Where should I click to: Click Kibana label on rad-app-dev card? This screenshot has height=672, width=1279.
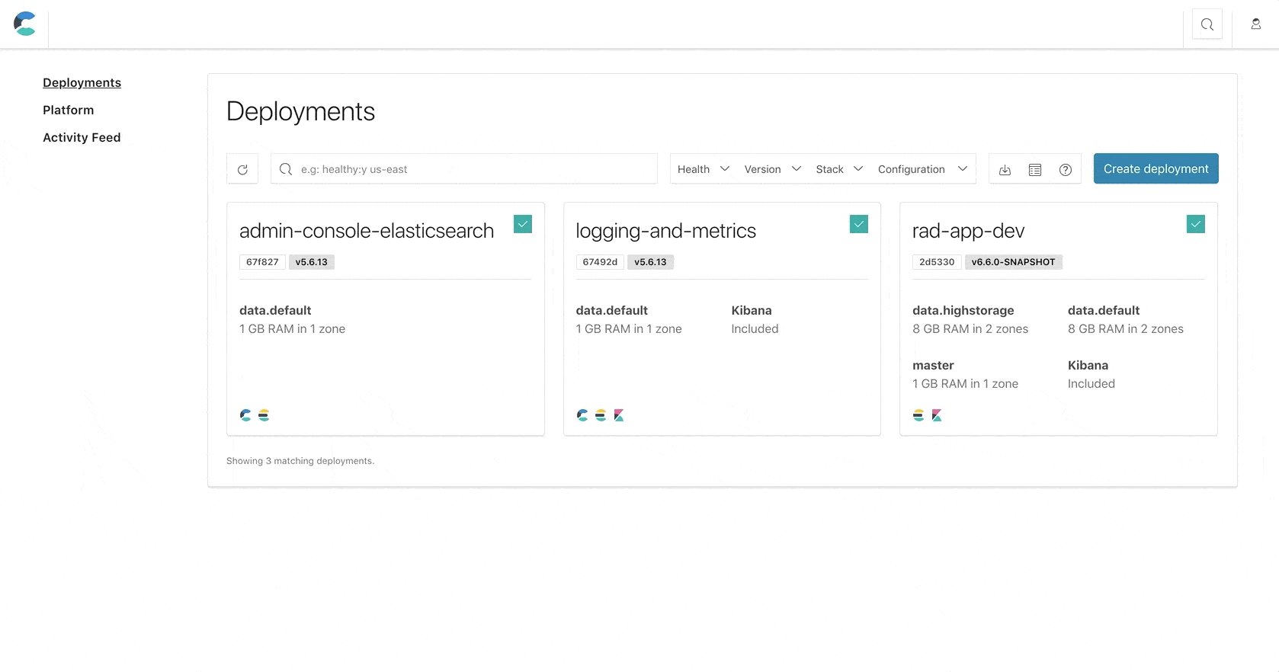pos(1088,365)
